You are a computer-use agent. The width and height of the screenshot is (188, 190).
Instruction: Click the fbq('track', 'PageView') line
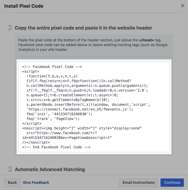point(53,119)
